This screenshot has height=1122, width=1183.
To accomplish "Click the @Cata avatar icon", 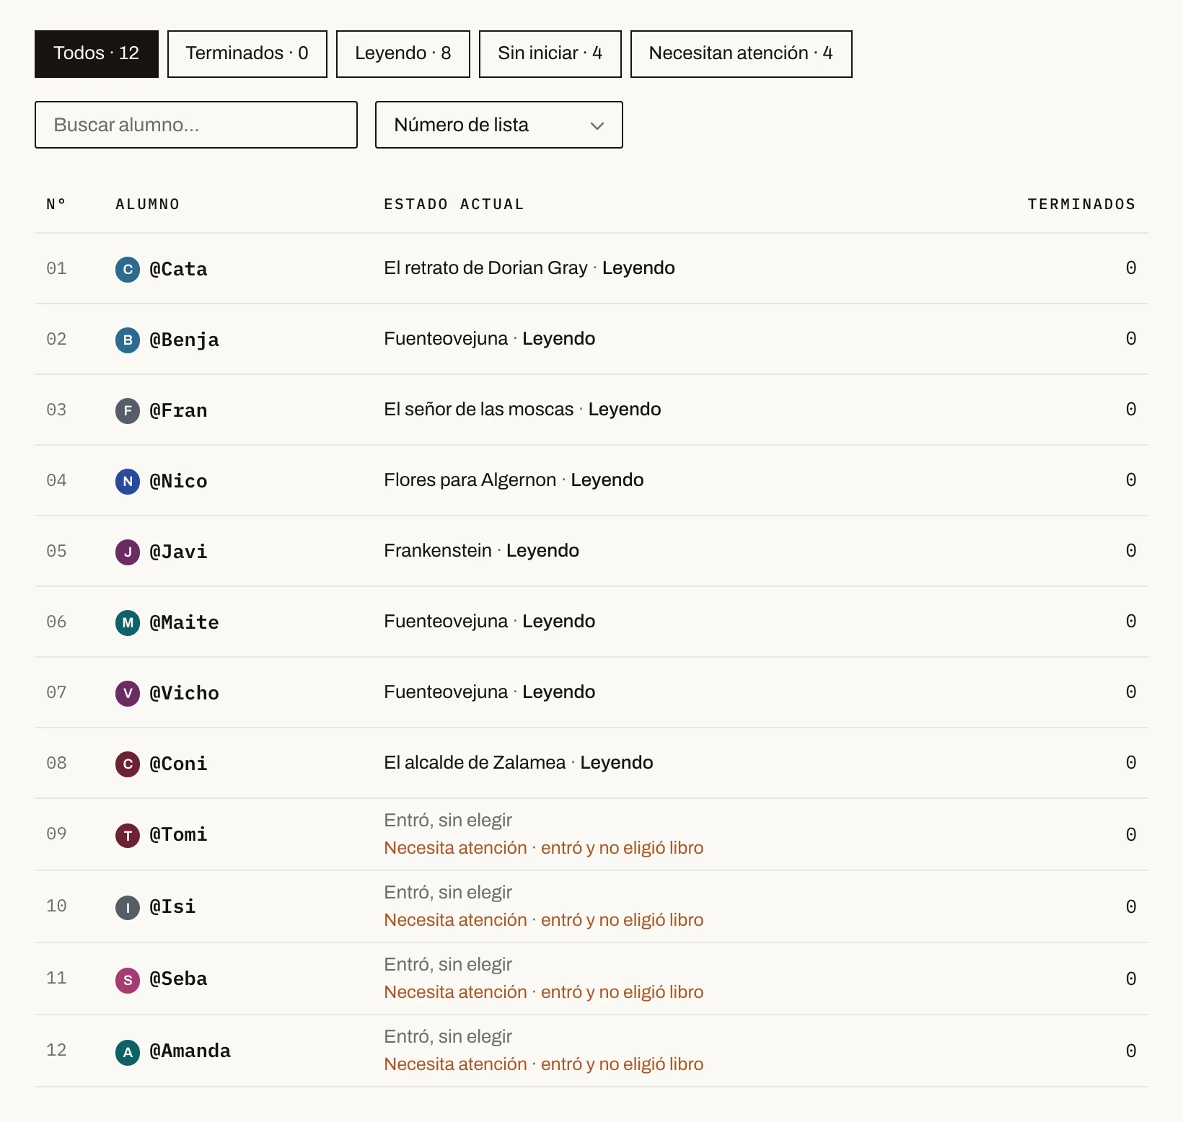I will click(128, 270).
